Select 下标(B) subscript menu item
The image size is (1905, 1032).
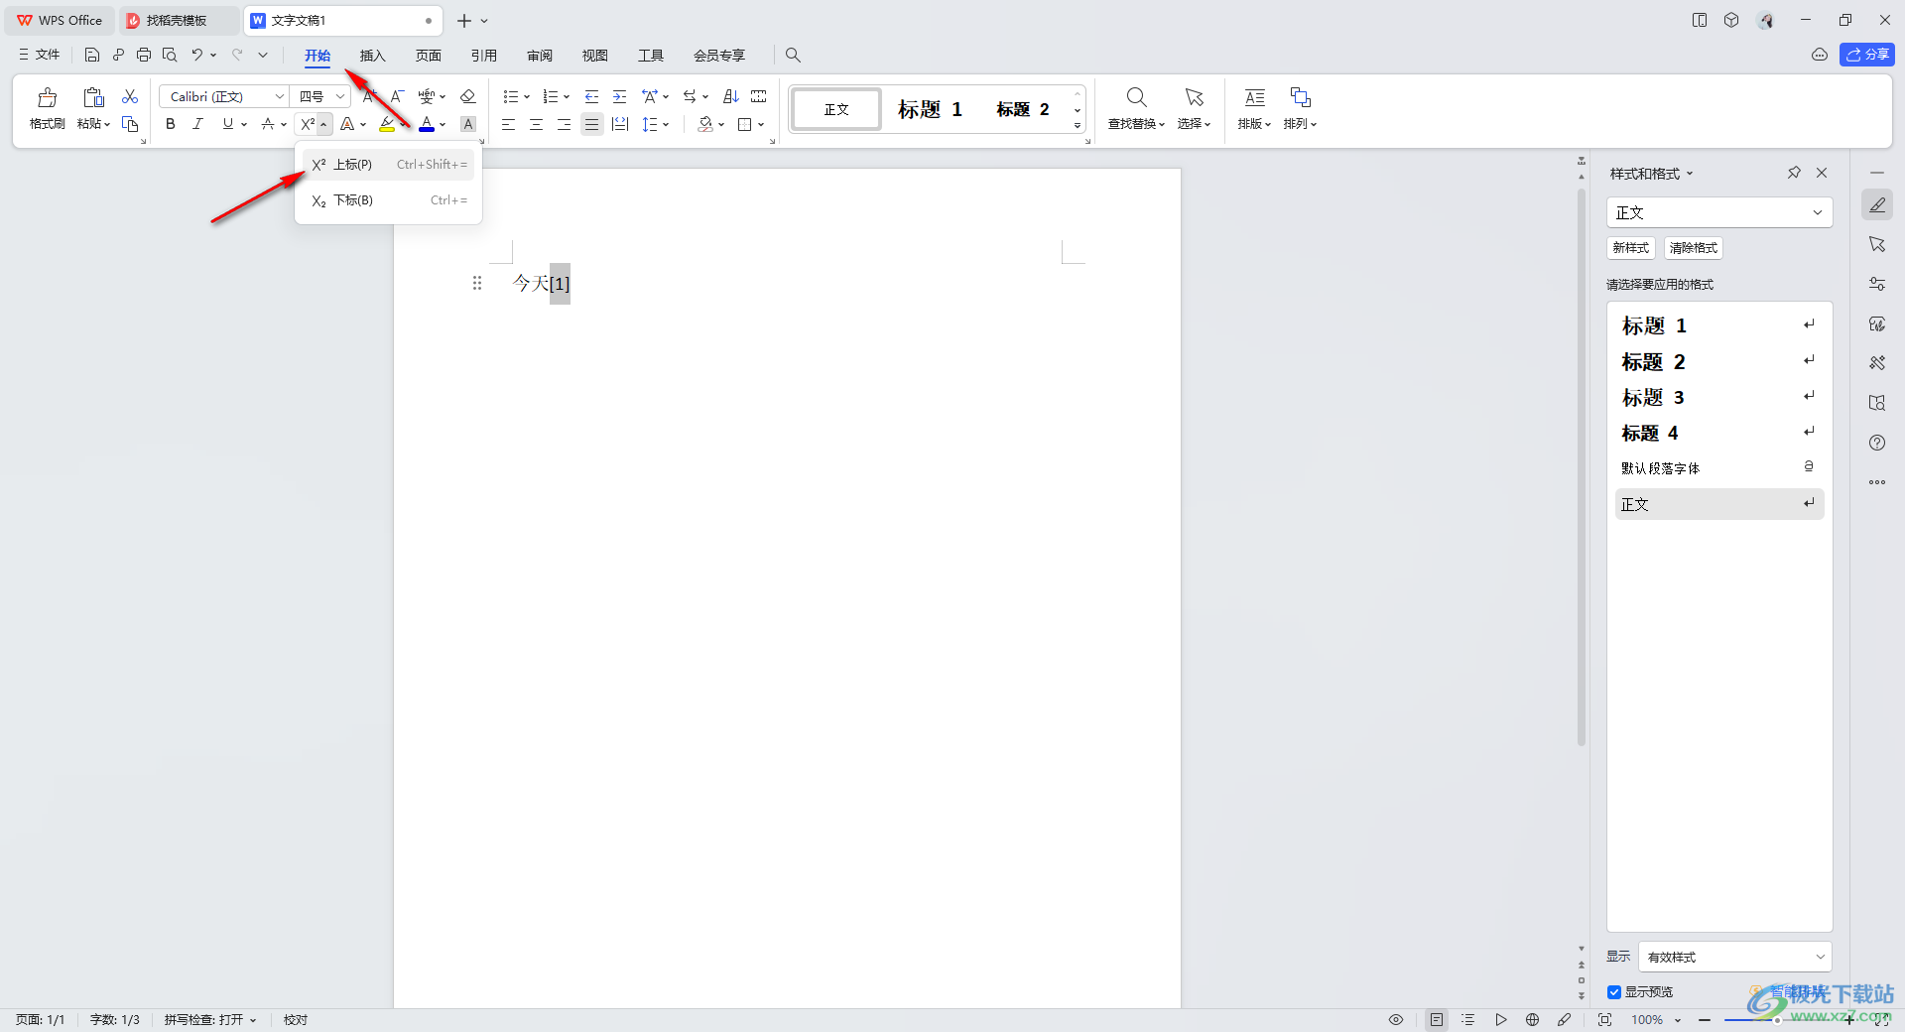[389, 200]
